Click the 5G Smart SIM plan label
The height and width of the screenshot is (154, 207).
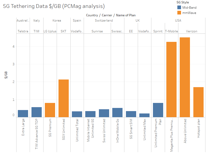pos(131,129)
